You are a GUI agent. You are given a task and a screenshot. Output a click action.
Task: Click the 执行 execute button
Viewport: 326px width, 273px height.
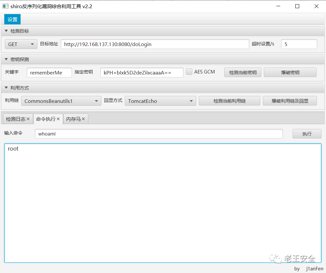307,134
